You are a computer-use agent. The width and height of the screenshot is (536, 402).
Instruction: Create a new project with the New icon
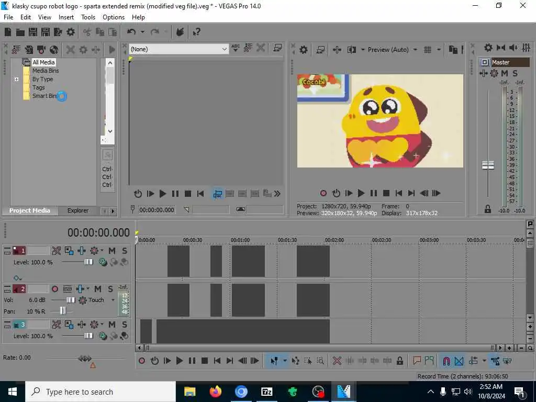[x=8, y=32]
